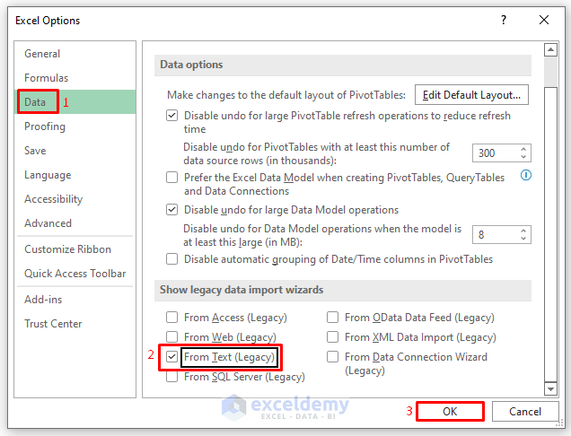Open the Formulas options category
The width and height of the screenshot is (571, 436).
pos(46,78)
